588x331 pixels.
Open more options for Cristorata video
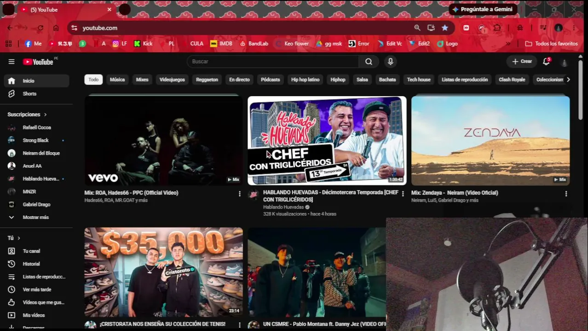click(239, 325)
